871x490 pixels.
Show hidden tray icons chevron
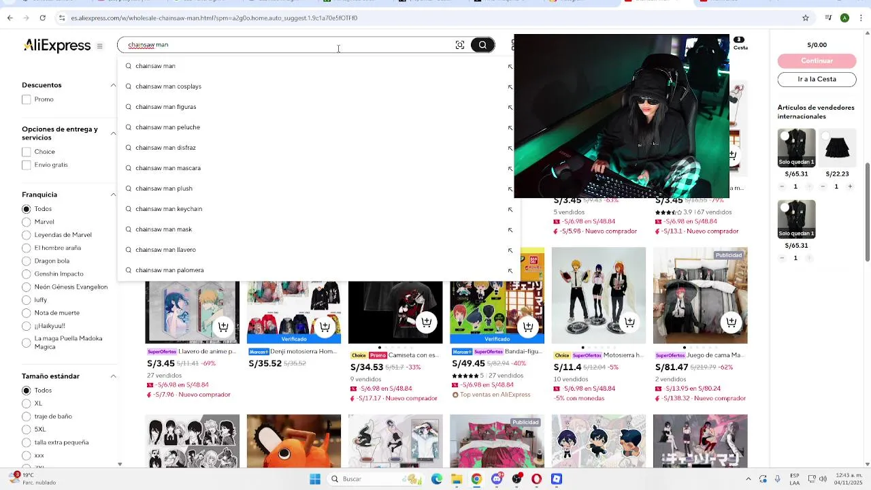tap(748, 479)
